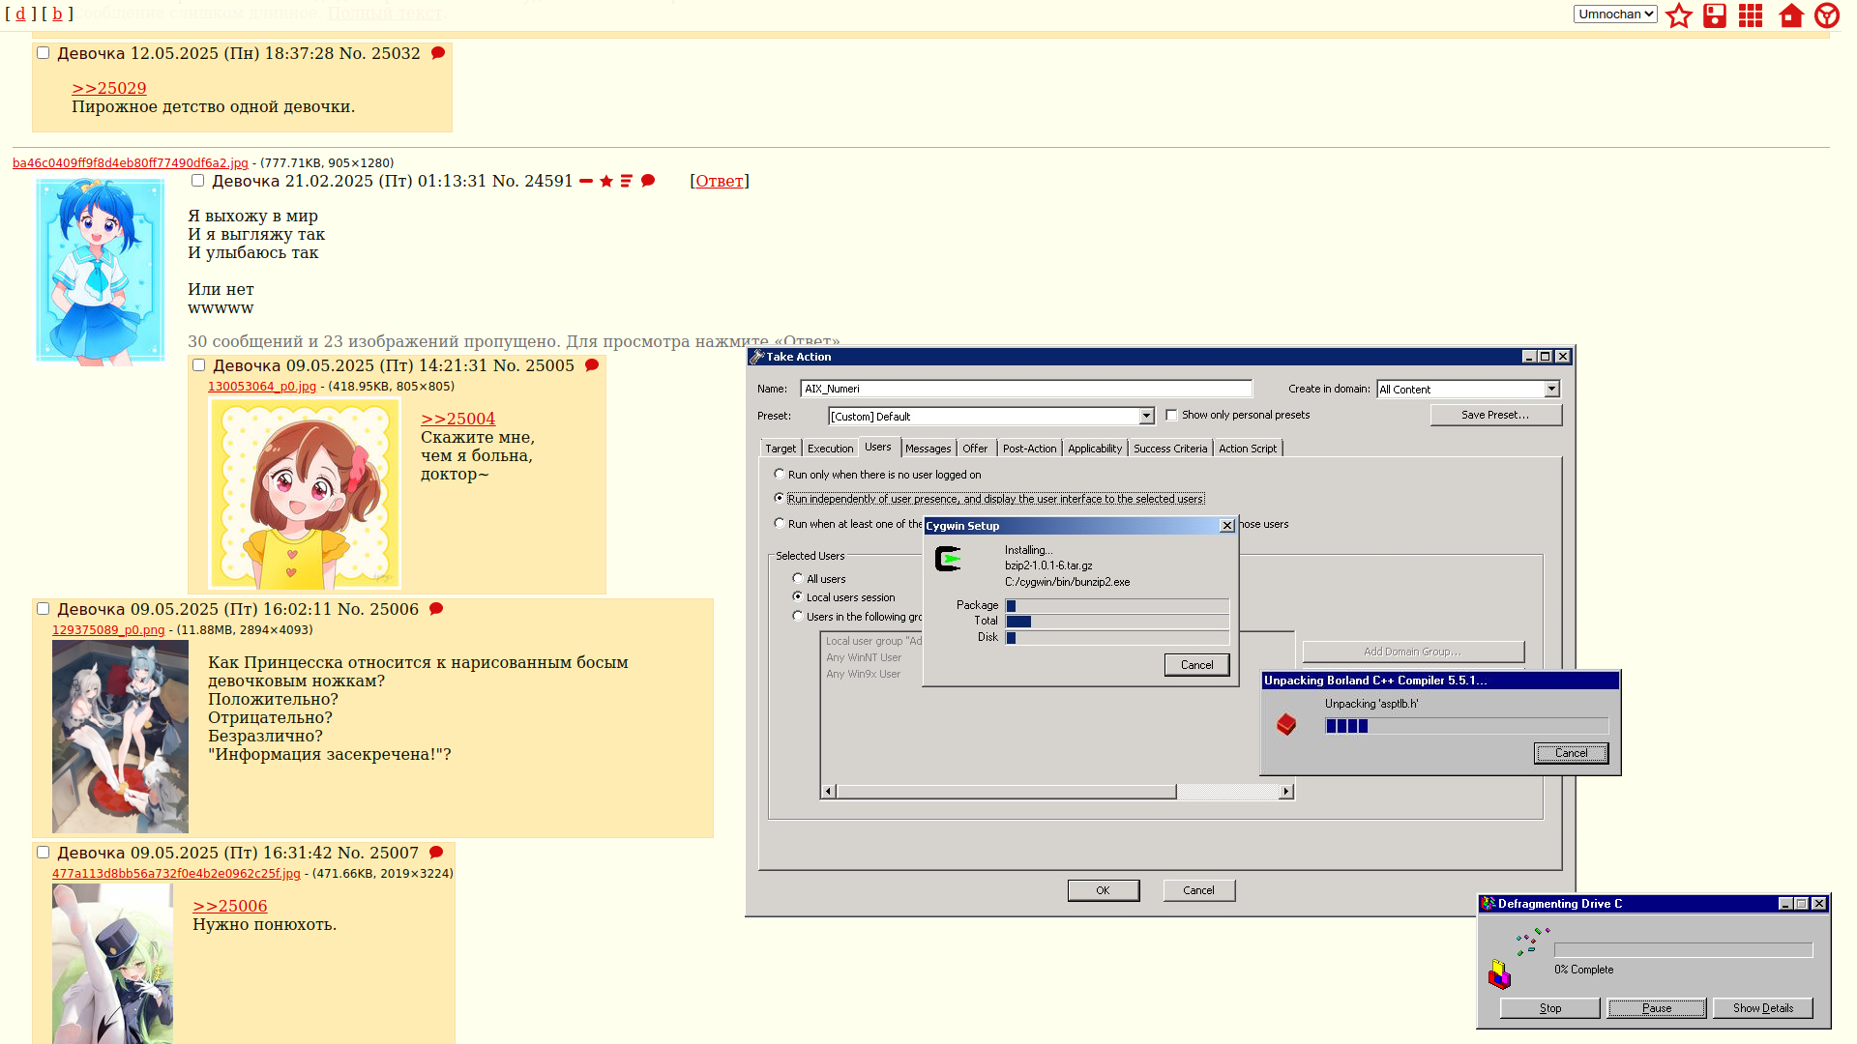Tick the checkbox for post No. 25032
1857x1044 pixels.
(43, 53)
